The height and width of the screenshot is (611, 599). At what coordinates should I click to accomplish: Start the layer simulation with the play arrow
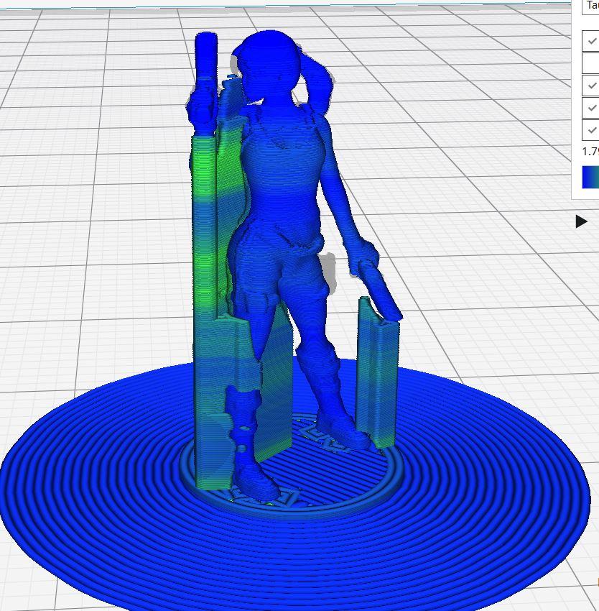tap(581, 221)
